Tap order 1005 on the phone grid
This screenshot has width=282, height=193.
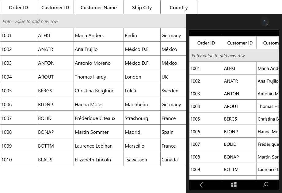pyautogui.click(x=206, y=119)
